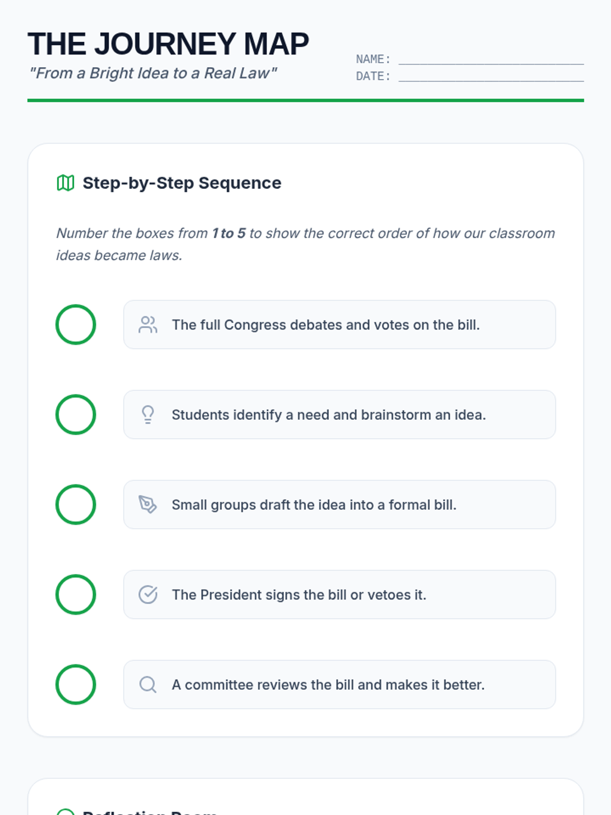The image size is (611, 815).
Task: Select the number circle for committee review step
Action: pyautogui.click(x=76, y=685)
